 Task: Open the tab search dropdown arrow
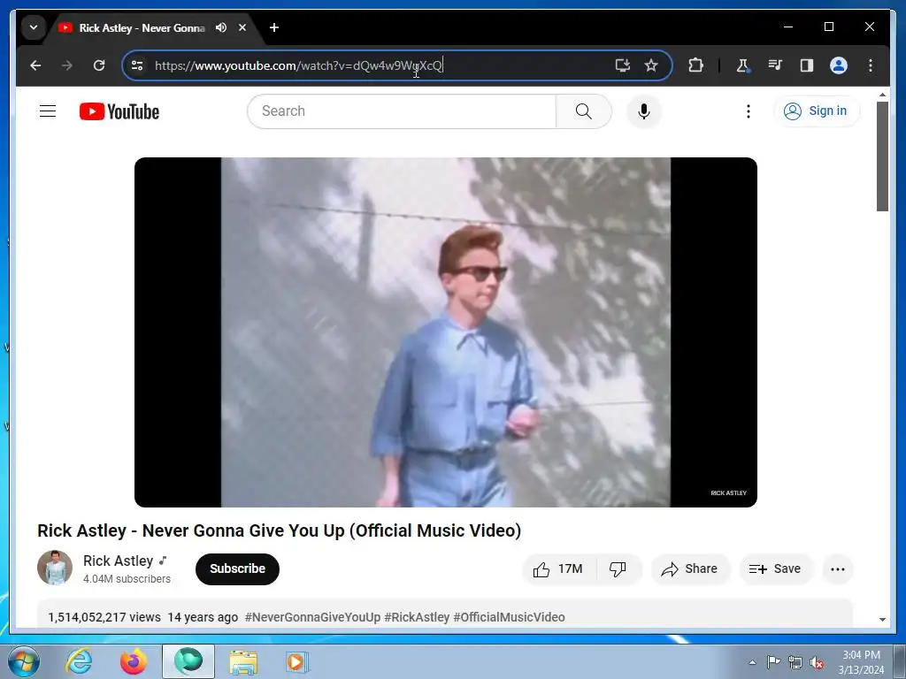[x=34, y=27]
